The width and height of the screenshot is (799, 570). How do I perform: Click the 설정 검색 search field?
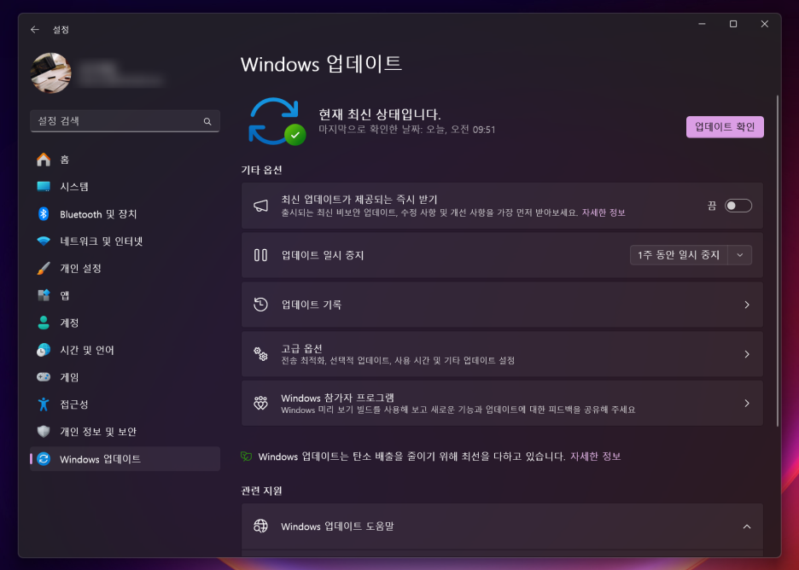[x=125, y=121]
